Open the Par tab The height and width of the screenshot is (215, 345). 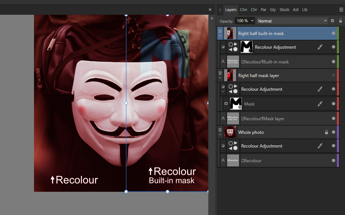(x=264, y=10)
